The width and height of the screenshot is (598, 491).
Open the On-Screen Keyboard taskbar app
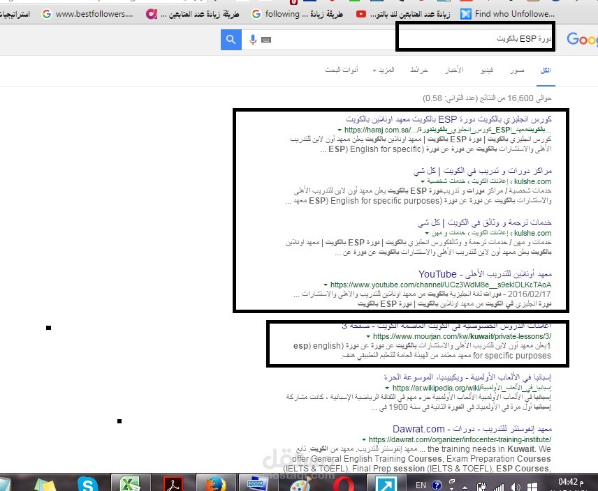[x=257, y=484]
